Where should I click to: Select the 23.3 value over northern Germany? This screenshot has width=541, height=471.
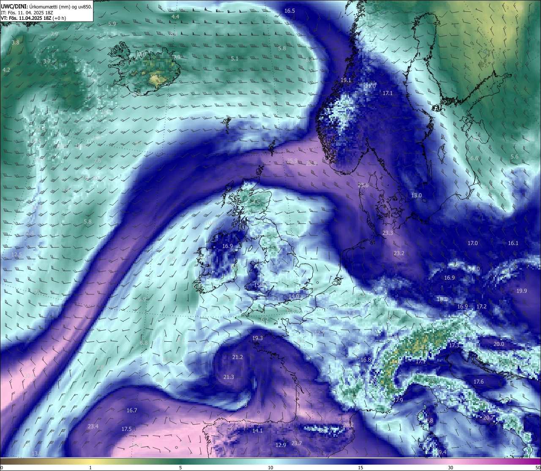coord(388,233)
